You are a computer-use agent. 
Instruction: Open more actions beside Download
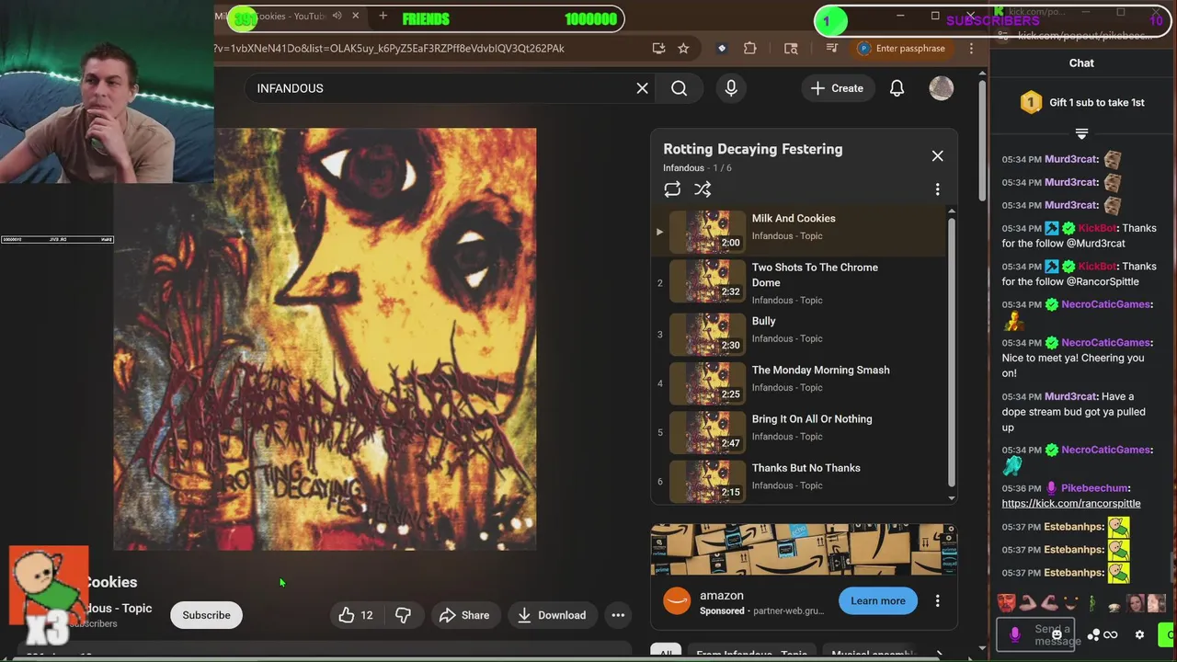[x=618, y=615]
